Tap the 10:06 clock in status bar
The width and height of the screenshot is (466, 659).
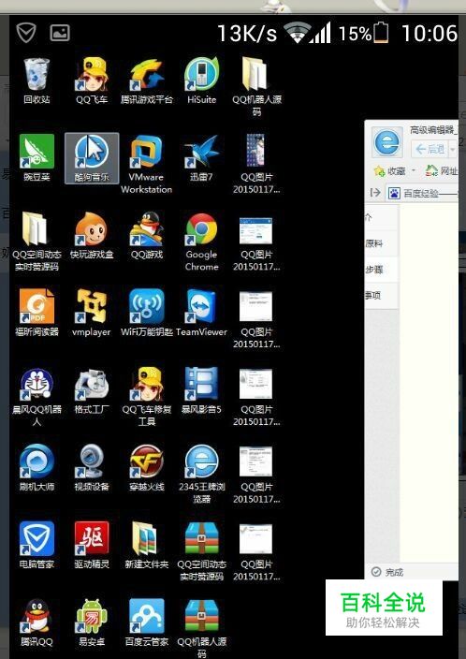(x=429, y=33)
